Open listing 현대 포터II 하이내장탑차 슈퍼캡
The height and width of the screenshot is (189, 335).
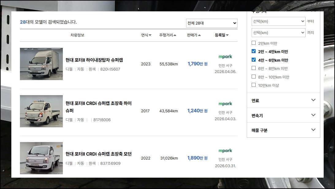[x=94, y=60]
